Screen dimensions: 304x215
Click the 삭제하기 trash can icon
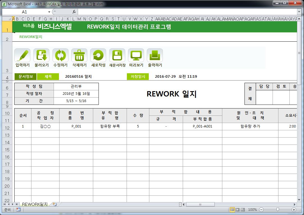click(x=79, y=56)
